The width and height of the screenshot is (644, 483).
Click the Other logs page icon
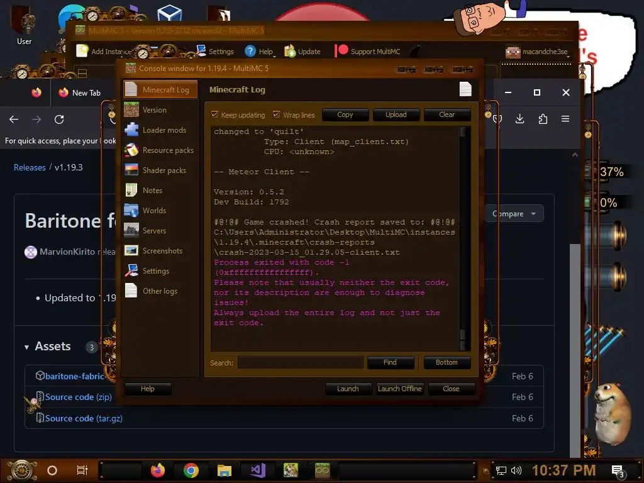coord(131,291)
